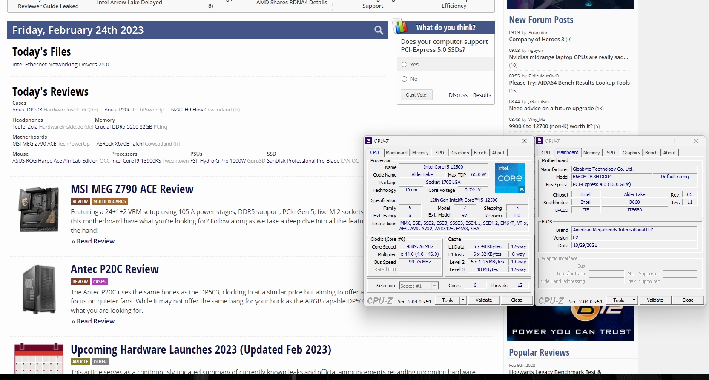Switch to Bench tab in left CPU-Z window

click(480, 153)
